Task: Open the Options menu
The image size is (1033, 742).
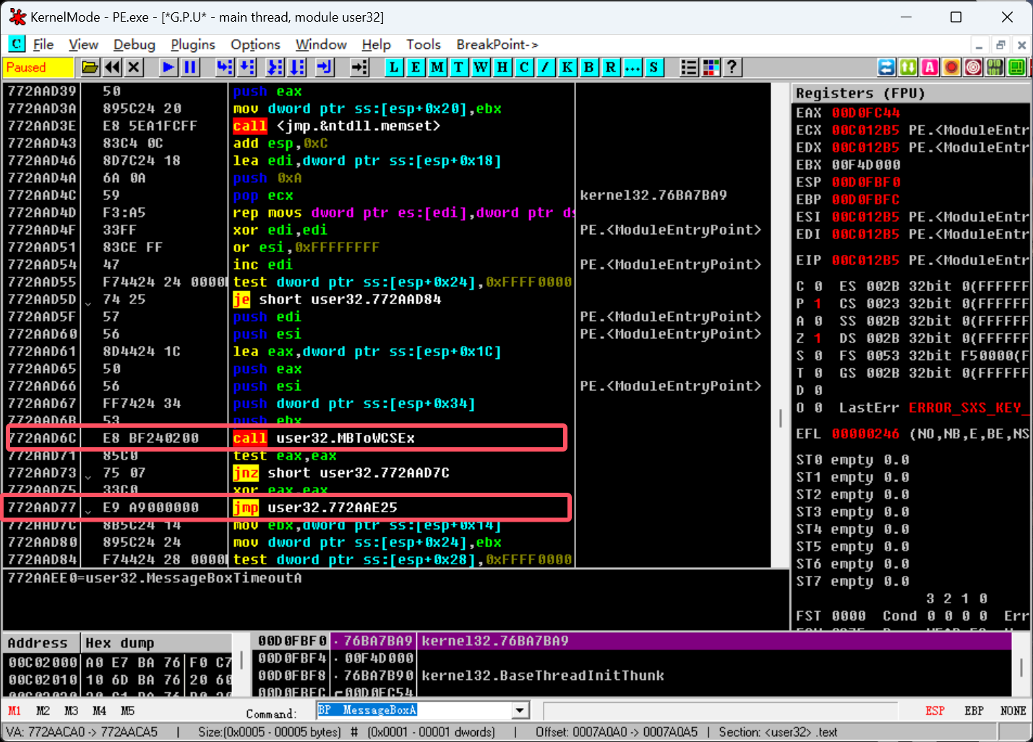Action: point(255,44)
